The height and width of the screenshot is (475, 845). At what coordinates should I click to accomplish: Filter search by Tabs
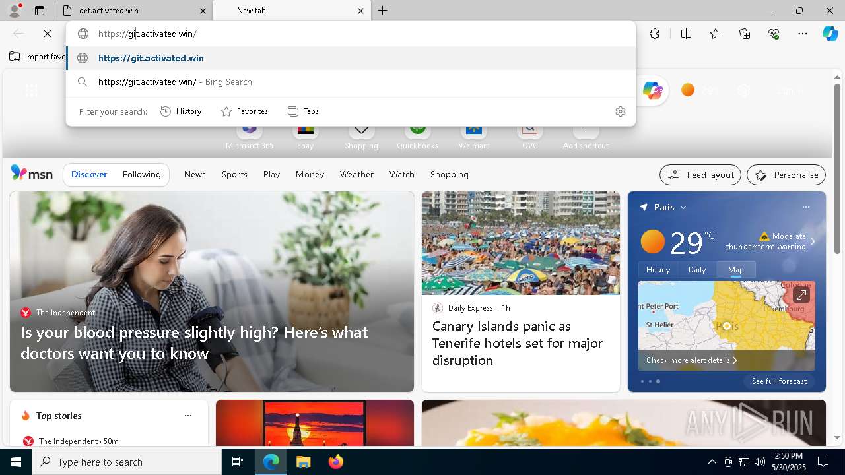click(x=303, y=111)
